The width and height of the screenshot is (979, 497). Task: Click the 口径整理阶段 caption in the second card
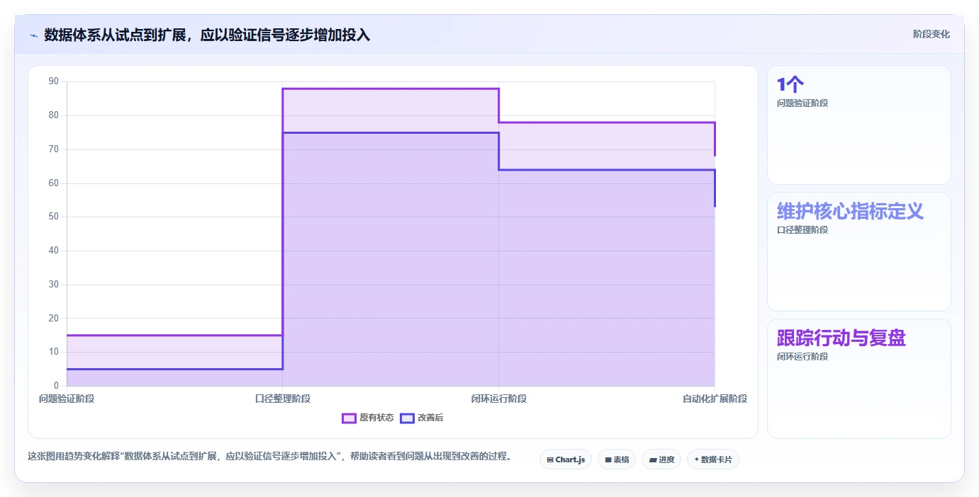tap(802, 230)
